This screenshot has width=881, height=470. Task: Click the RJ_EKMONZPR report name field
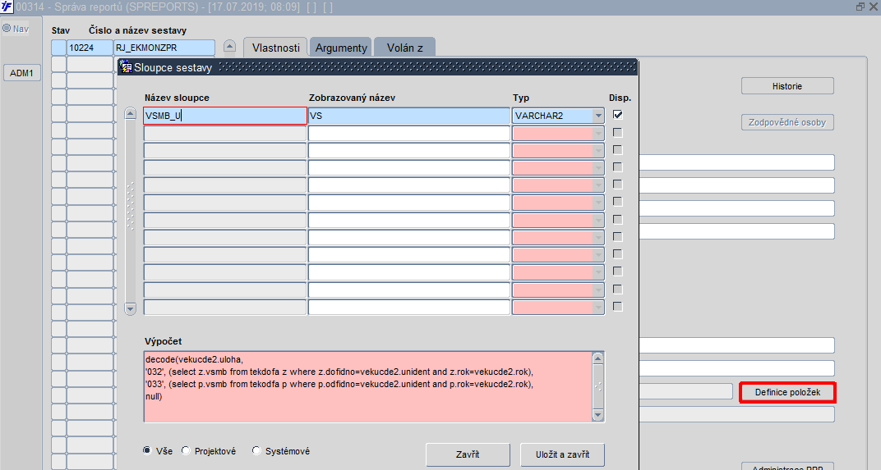click(164, 48)
